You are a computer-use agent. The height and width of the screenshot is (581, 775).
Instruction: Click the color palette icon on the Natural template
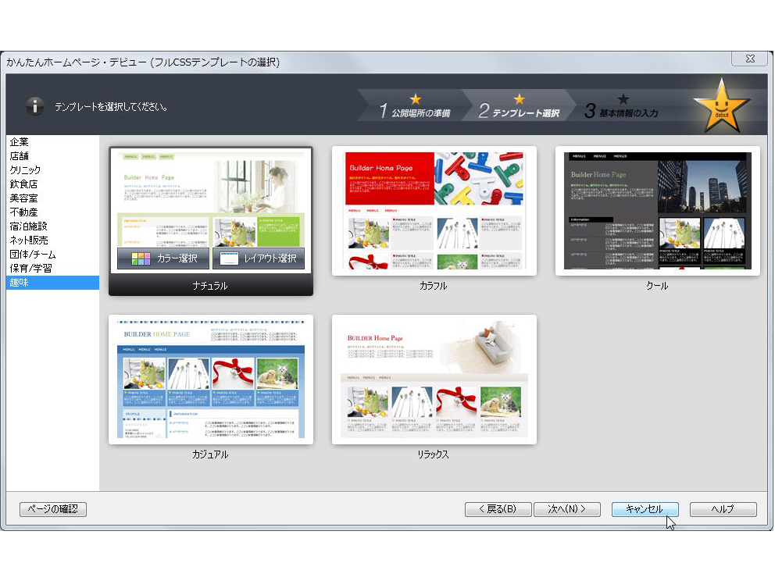[x=141, y=258]
